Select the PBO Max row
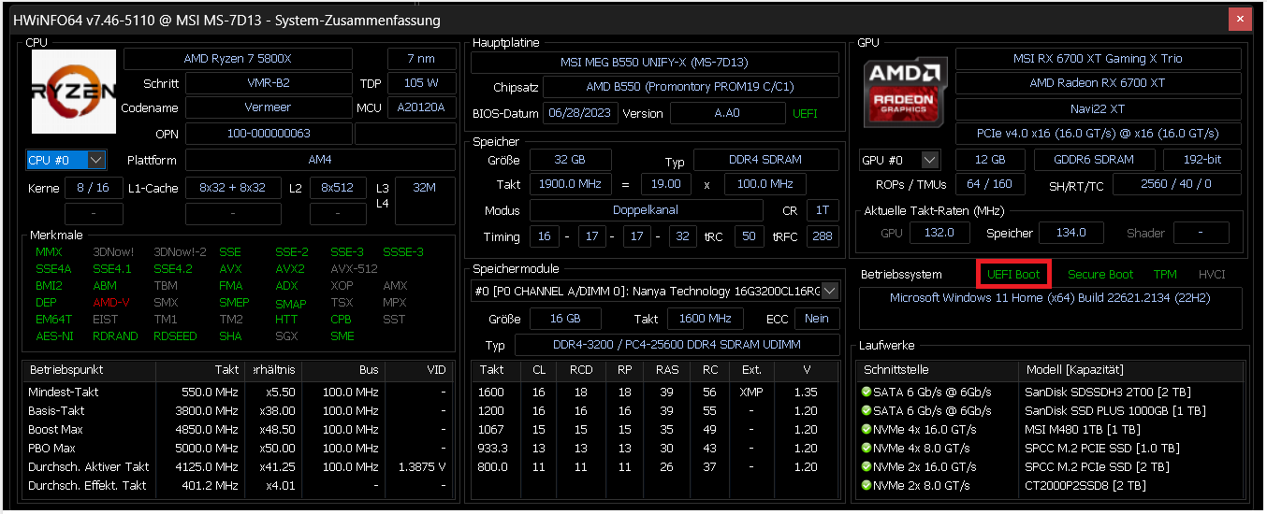 point(239,449)
